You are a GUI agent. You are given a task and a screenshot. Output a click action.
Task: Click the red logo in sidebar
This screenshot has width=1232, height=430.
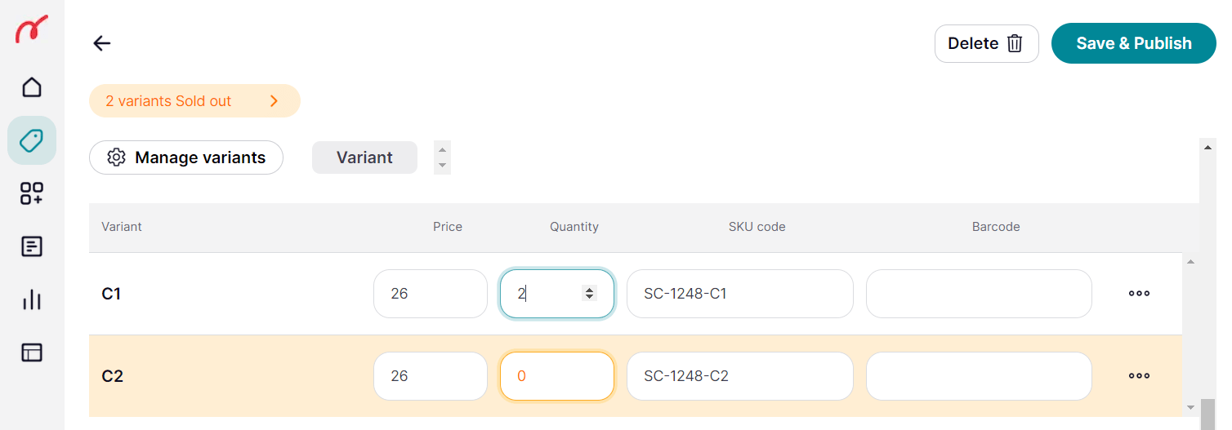[31, 30]
